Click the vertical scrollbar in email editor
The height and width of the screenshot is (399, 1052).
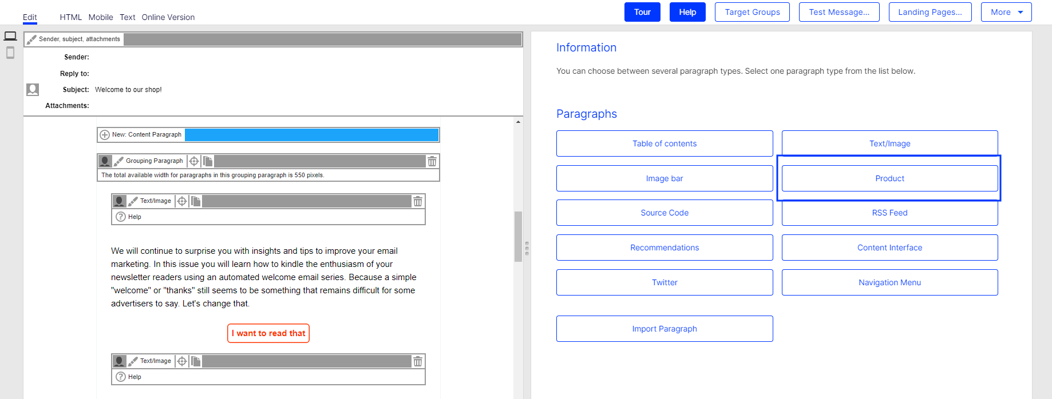518,236
